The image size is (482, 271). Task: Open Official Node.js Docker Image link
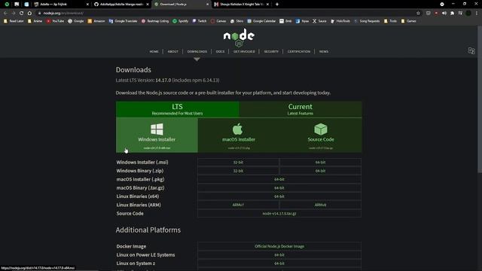[279, 246]
